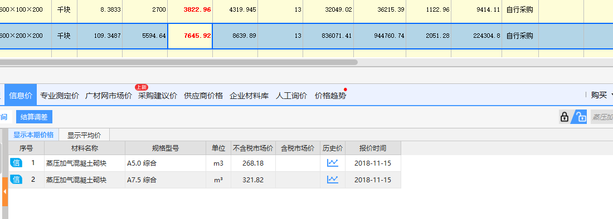Click the 5594.64 cell
613x219 pixels.
tap(145, 36)
